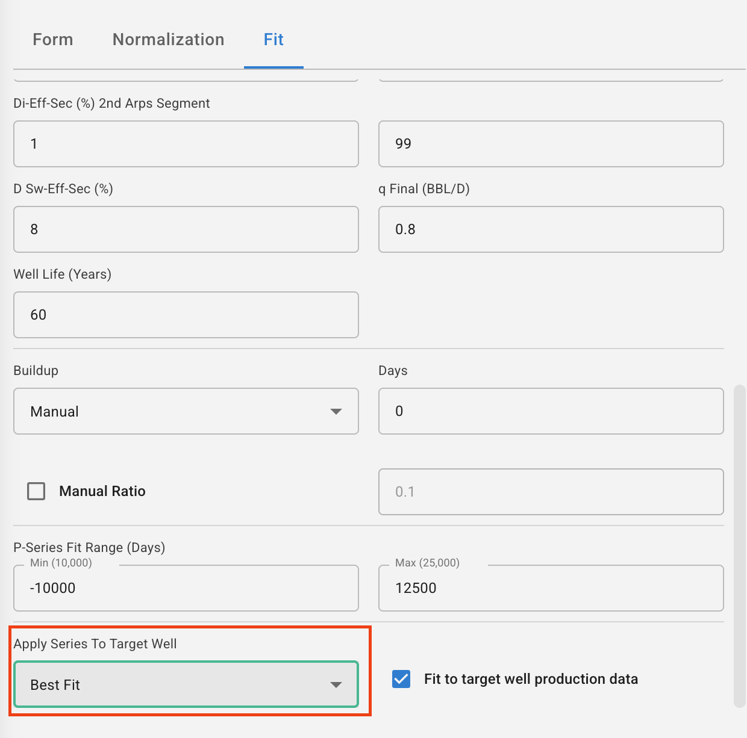Switch to the Form tab

pyautogui.click(x=53, y=40)
